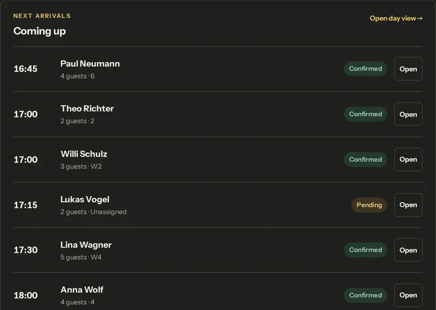This screenshot has width=436, height=310.
Task: Click Confirmed badge for Lina Wagner
Action: pyautogui.click(x=365, y=250)
